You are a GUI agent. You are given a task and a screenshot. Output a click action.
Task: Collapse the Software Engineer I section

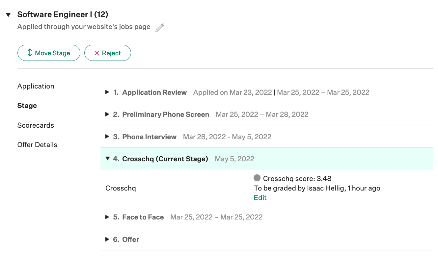[9, 15]
